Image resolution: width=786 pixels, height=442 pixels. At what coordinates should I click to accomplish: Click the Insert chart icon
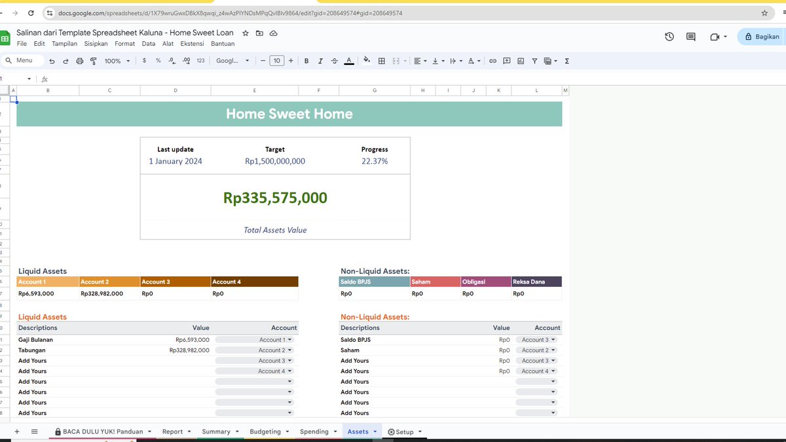point(521,61)
